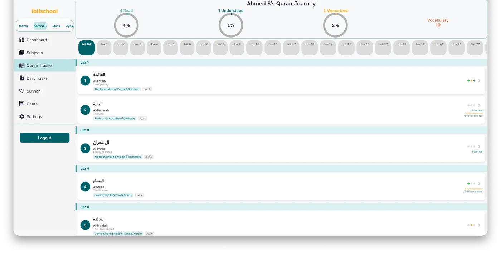Click 'Completing the Religion & Halal/Haram' tag
The height and width of the screenshot is (254, 501).
click(x=118, y=234)
